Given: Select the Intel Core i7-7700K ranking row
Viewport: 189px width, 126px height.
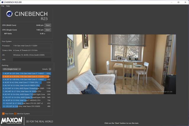Looking at the screenshot, I should (x=27, y=83).
